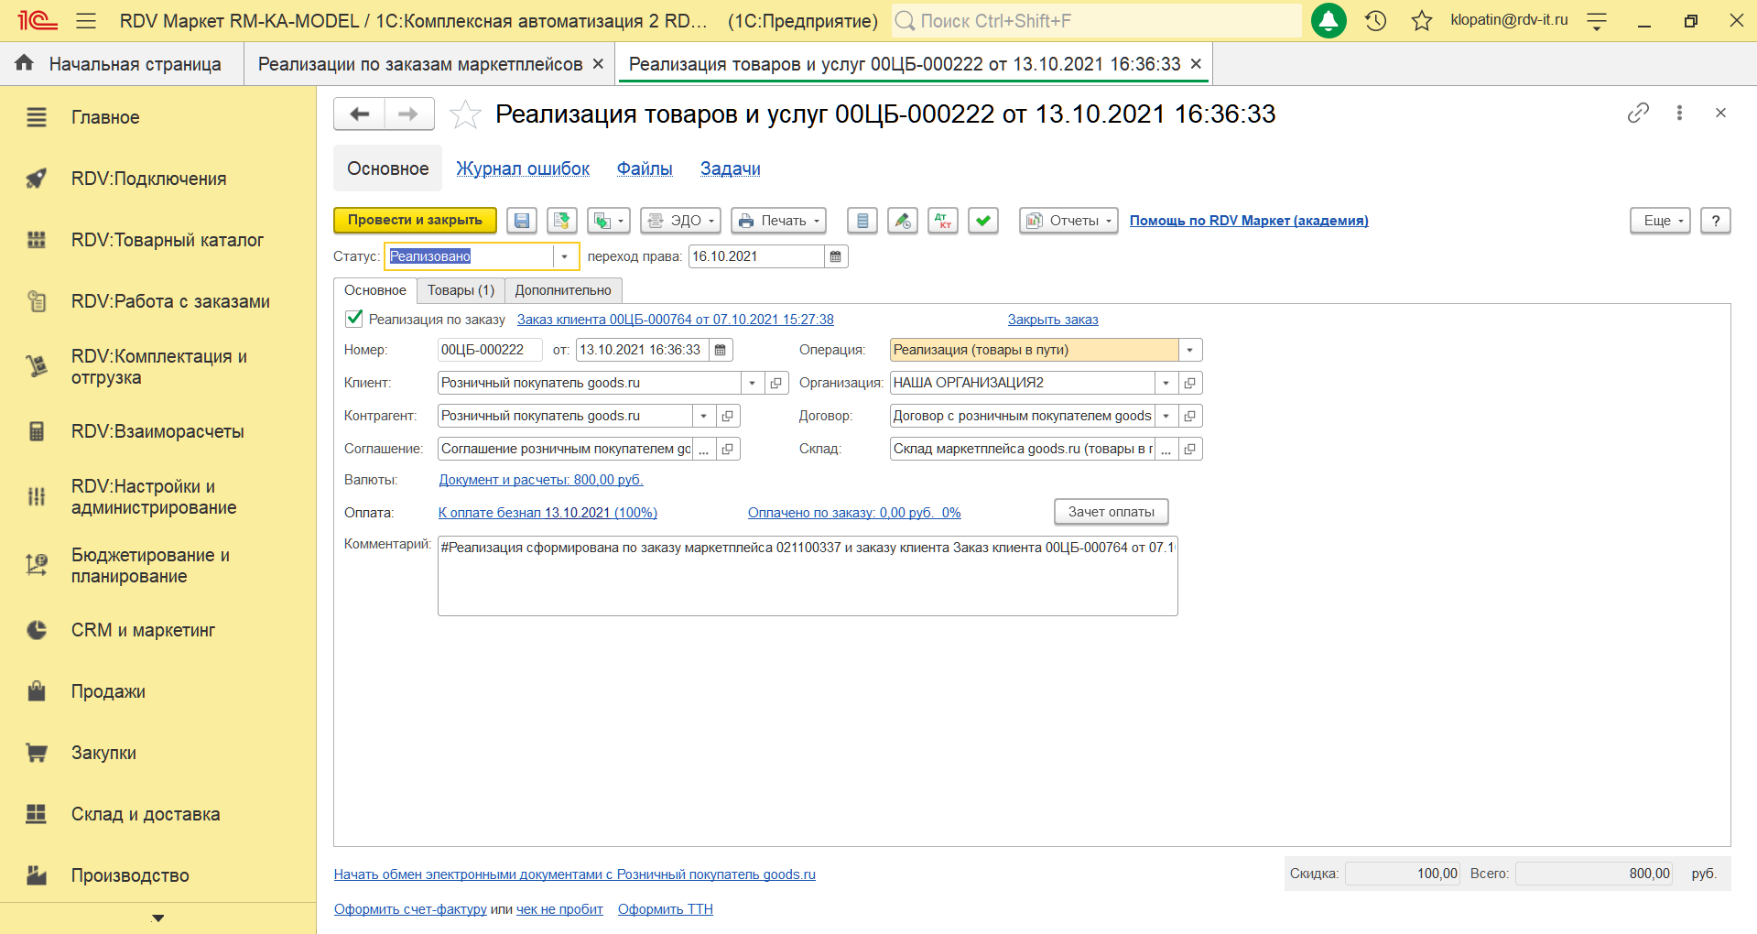This screenshot has width=1757, height=934.
Task: Click into the Комментарий text field
Action: pos(807,577)
